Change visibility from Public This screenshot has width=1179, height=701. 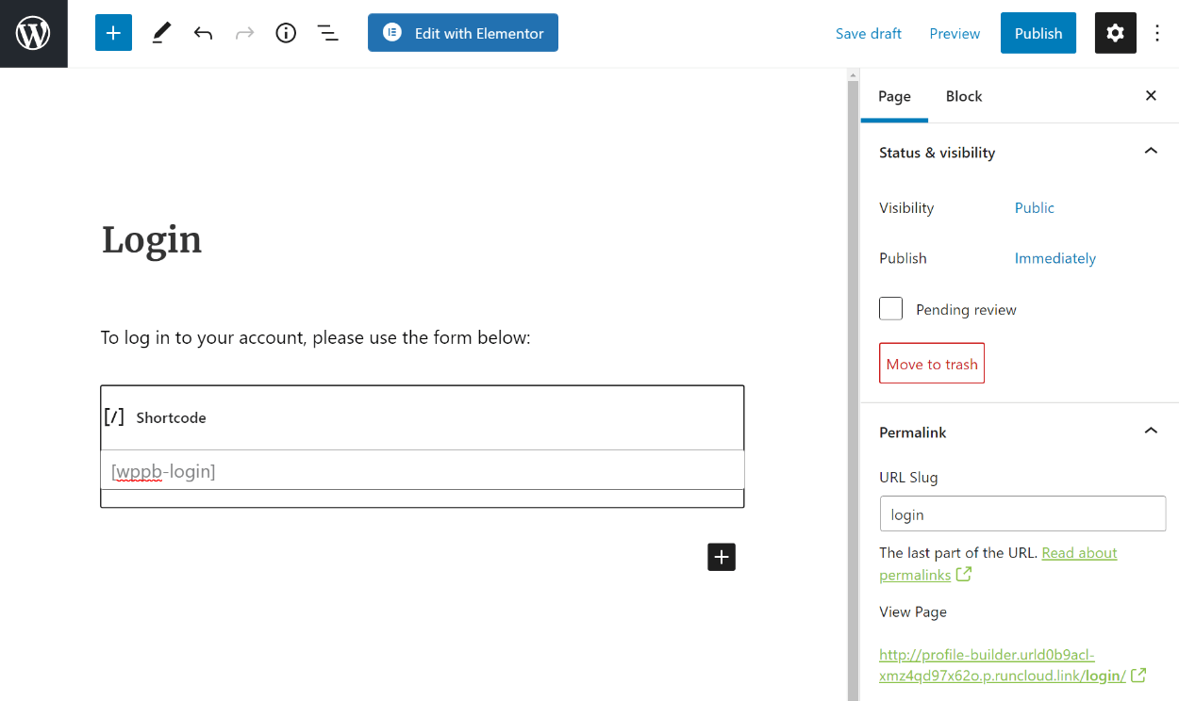[x=1035, y=208]
